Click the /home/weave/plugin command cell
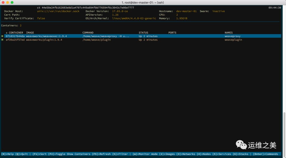 click(x=96, y=40)
